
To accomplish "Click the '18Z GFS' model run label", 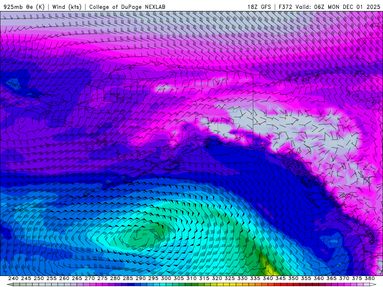I will pyautogui.click(x=259, y=7).
